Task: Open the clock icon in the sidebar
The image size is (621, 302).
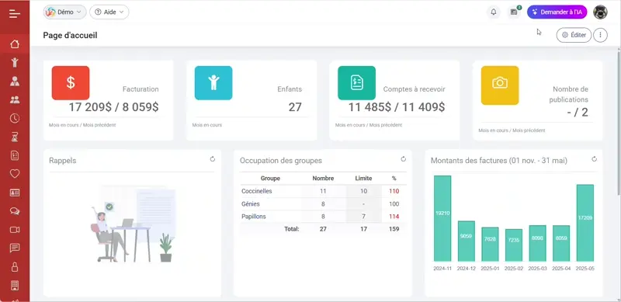Action: 15,118
